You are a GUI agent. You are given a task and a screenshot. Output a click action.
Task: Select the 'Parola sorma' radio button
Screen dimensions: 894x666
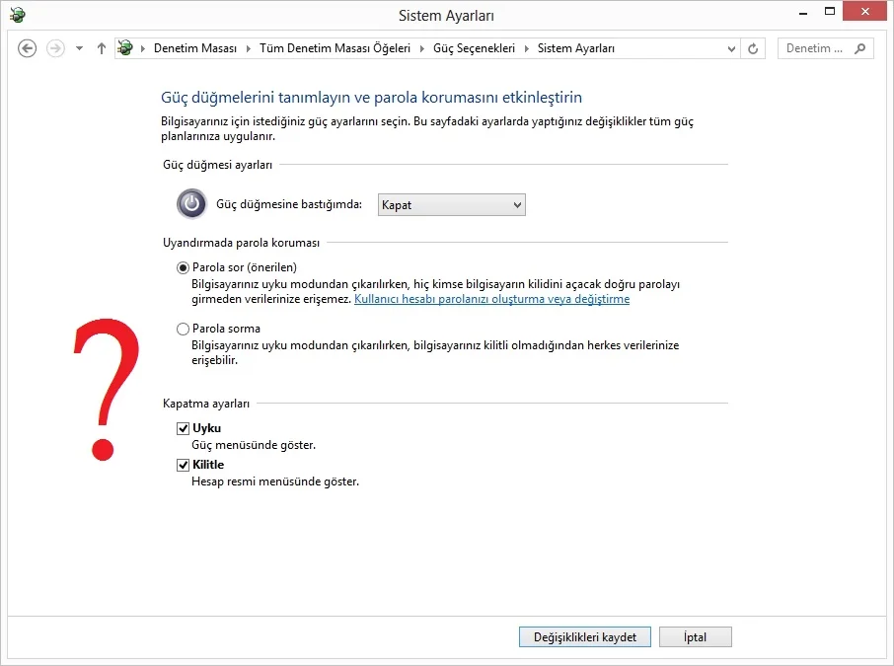(x=183, y=330)
